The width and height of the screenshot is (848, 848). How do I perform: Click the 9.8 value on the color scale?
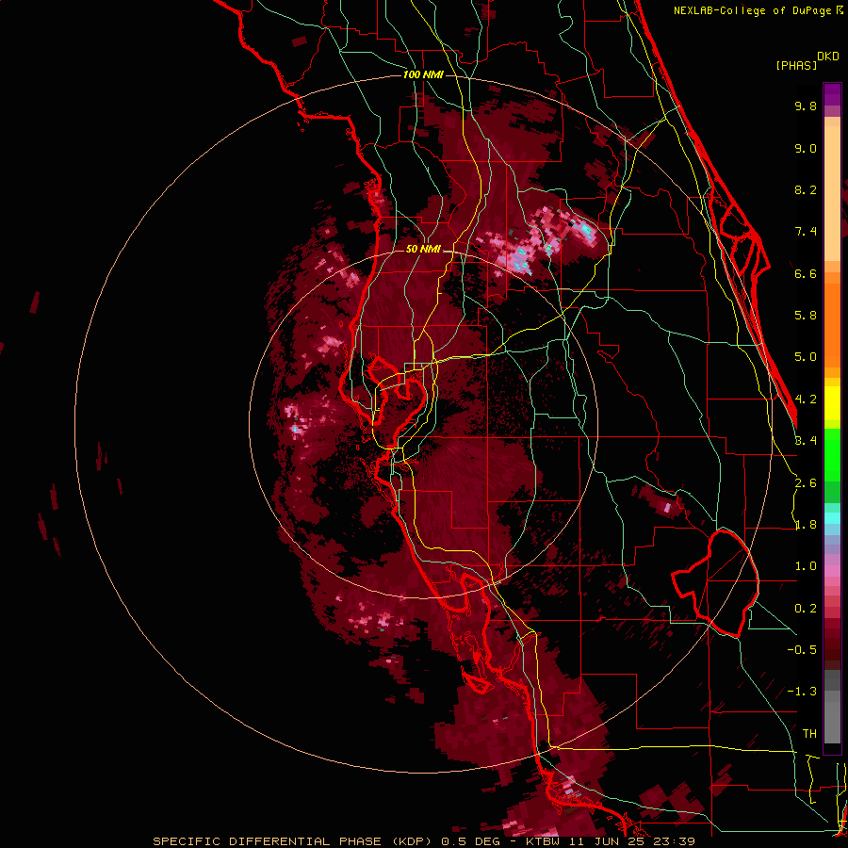click(806, 106)
